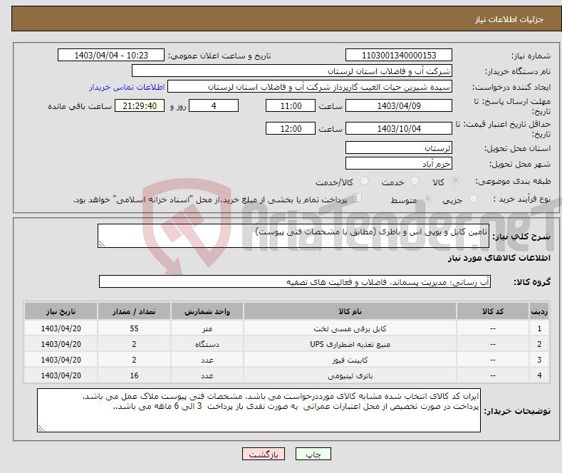Click date 1403/04/20 in row 1
562x473 pixels.
(x=61, y=328)
